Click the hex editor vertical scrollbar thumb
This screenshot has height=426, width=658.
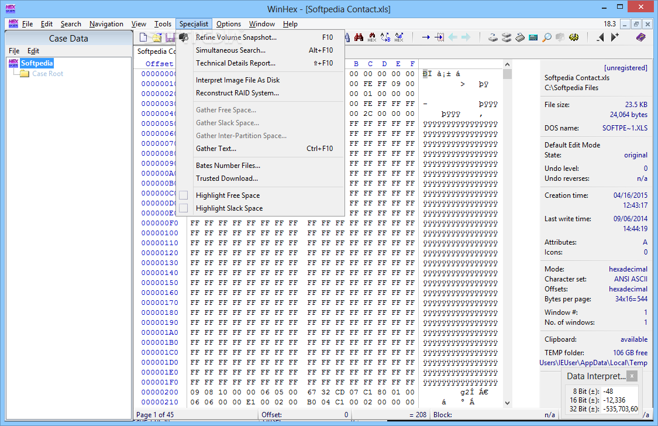pos(507,74)
